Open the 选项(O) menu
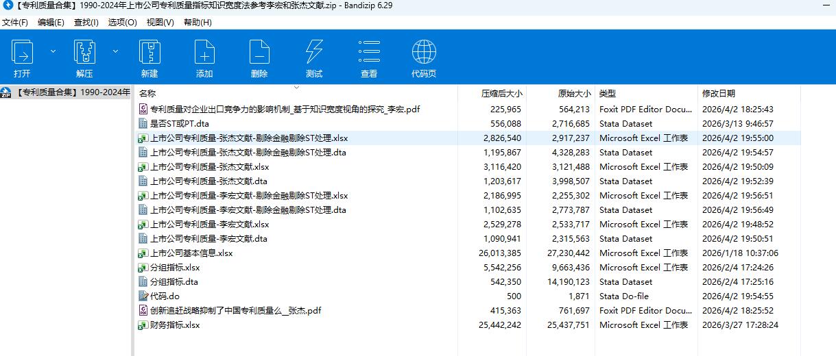Viewport: 836px width, 356px height. pyautogui.click(x=122, y=22)
